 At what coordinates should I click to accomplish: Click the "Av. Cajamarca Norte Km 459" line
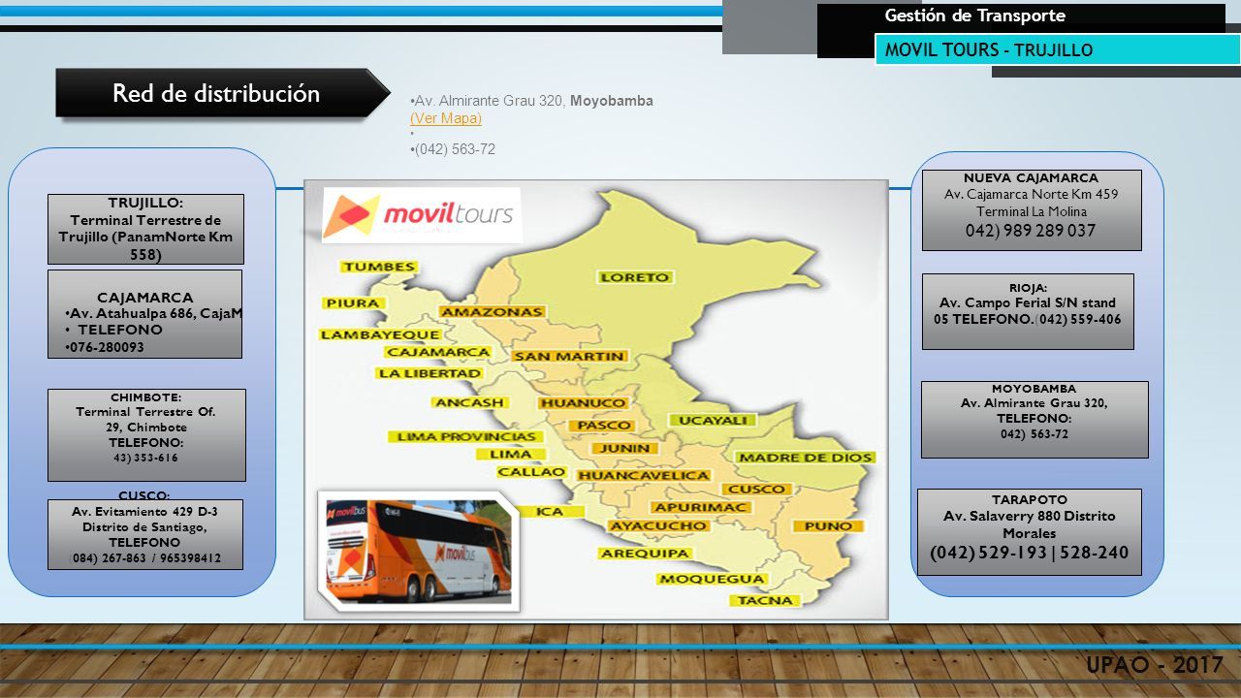click(x=1031, y=195)
